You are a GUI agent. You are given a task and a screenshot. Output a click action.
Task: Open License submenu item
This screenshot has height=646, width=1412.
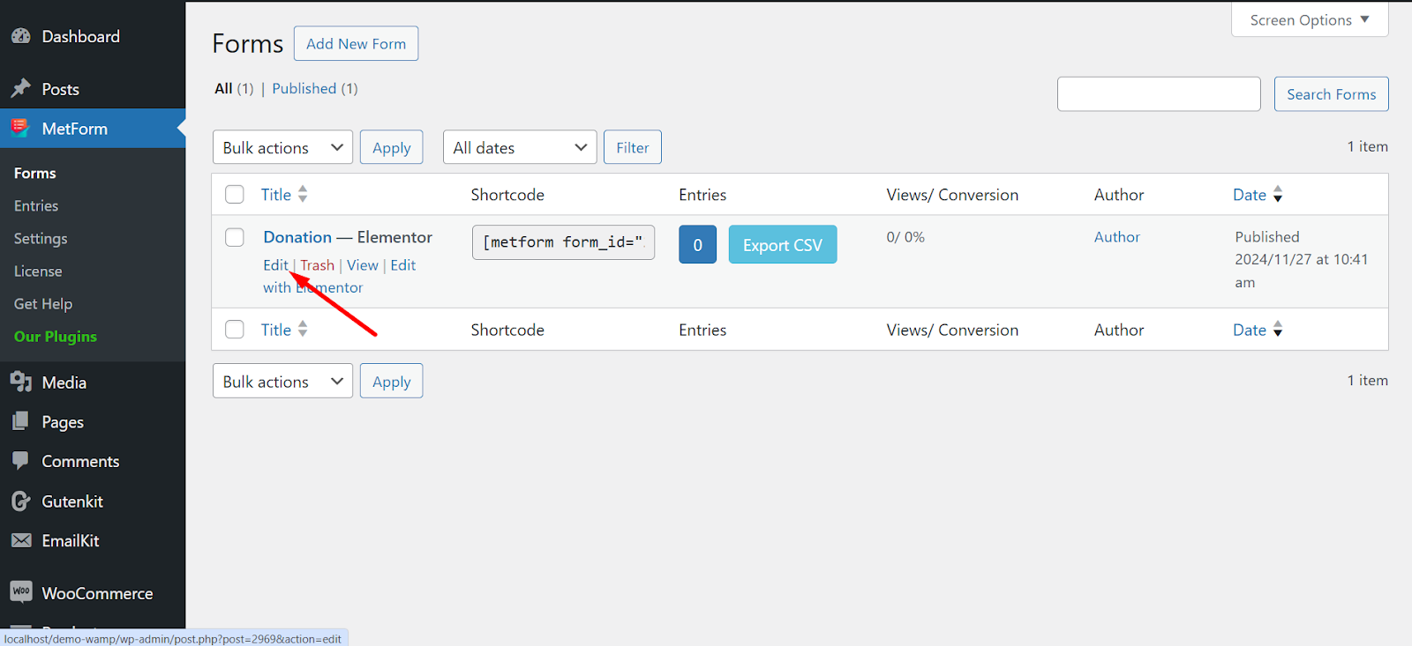click(38, 271)
